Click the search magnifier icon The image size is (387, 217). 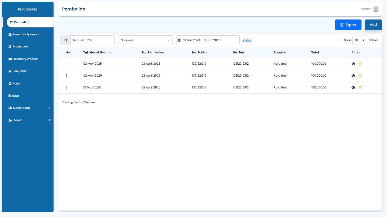65,40
